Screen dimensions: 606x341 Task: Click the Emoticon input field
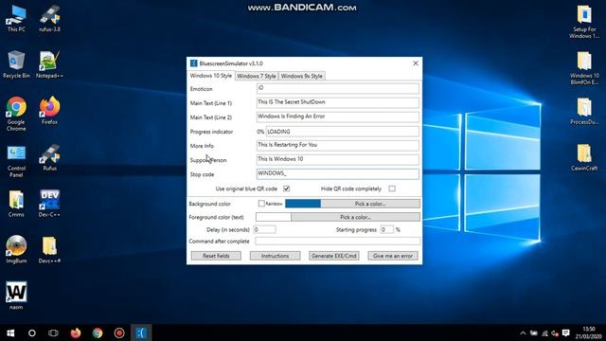[x=338, y=88]
